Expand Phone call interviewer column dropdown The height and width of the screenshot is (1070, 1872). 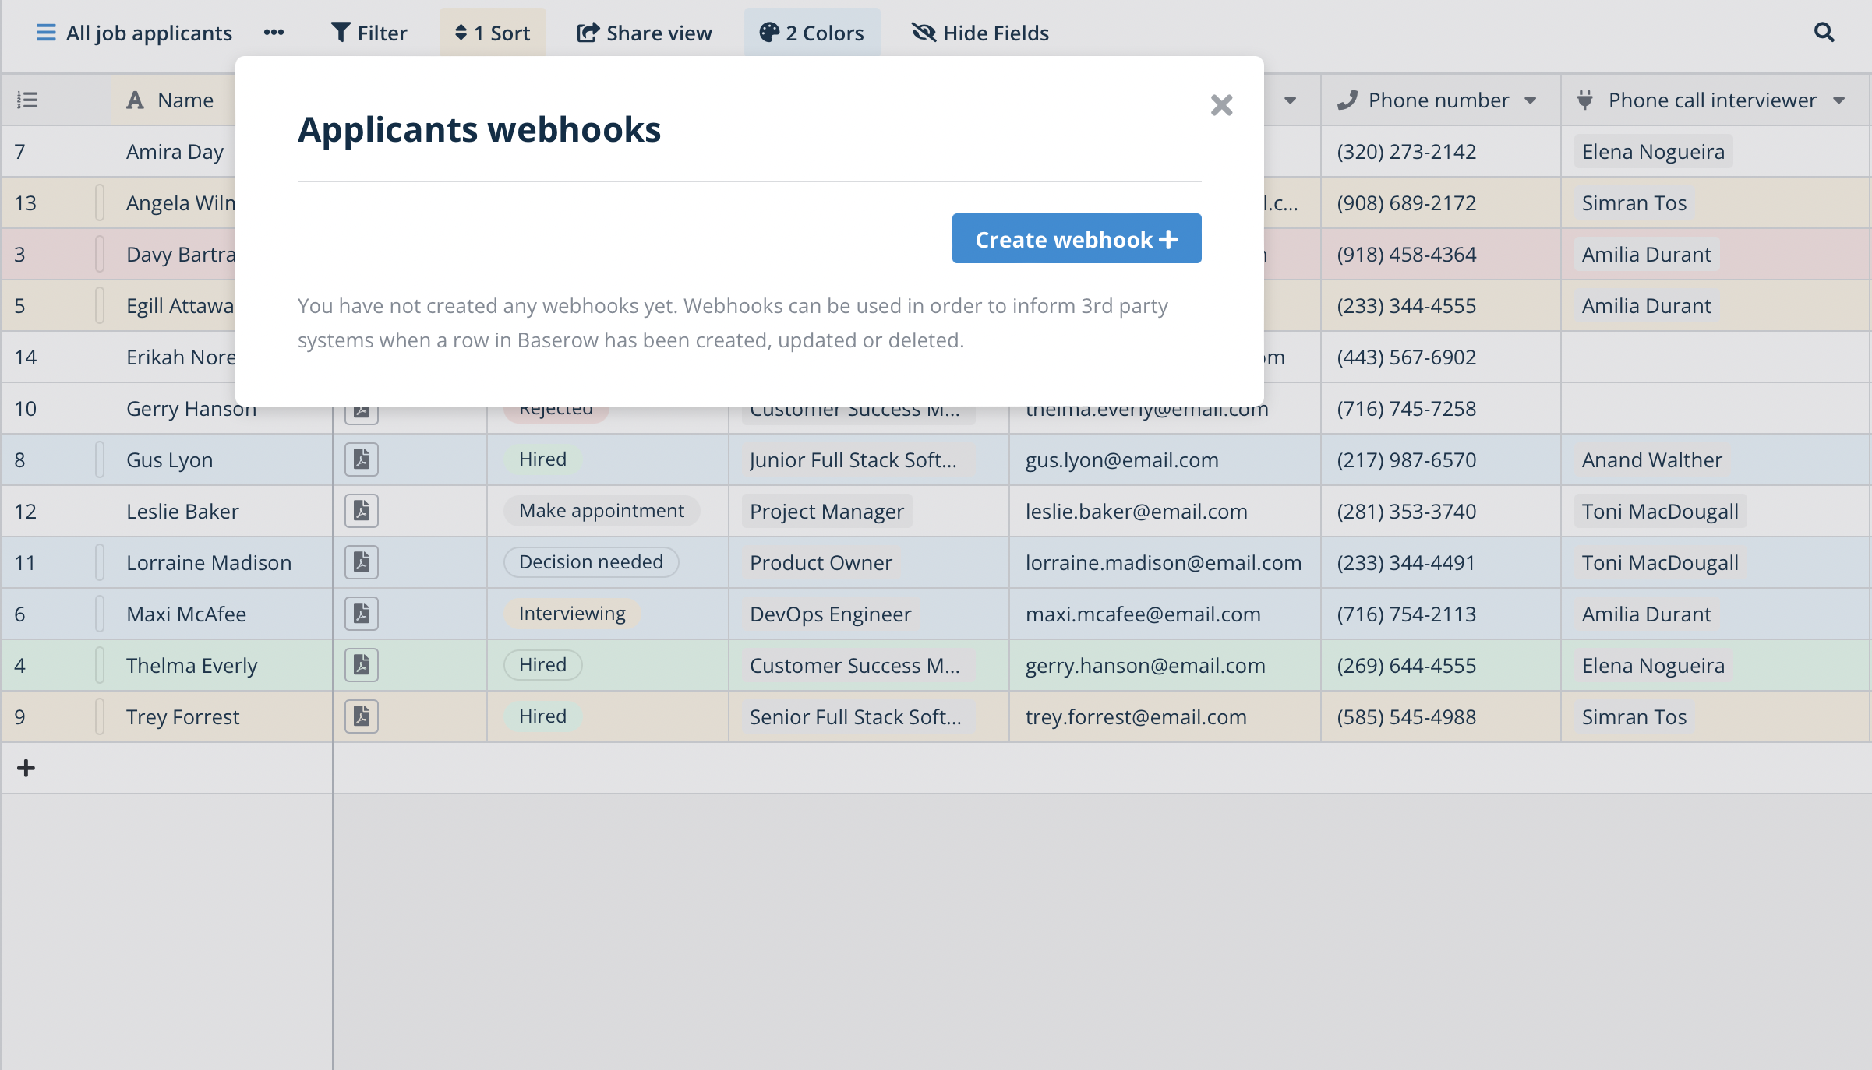[x=1839, y=100]
